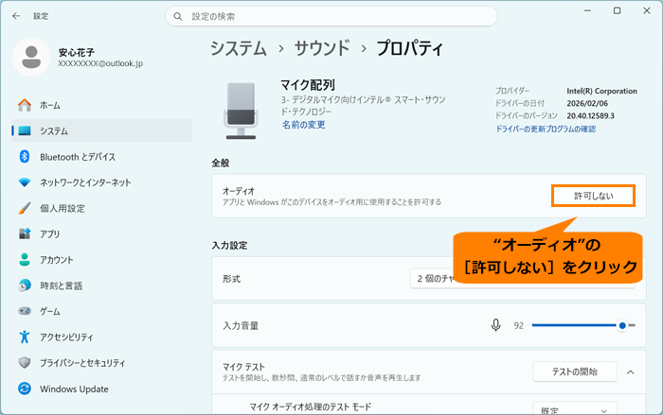
Task: Click the アプリ icon in sidebar
Action: (25, 233)
